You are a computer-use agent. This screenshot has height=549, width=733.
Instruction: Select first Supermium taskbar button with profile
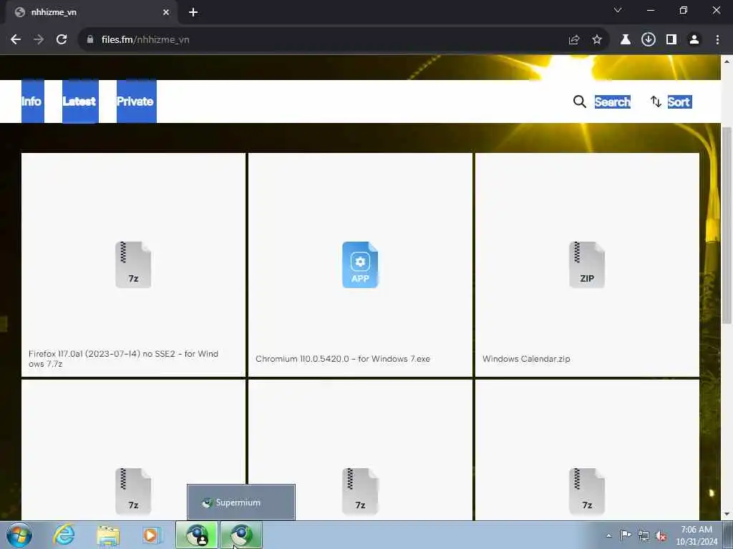[x=197, y=535]
